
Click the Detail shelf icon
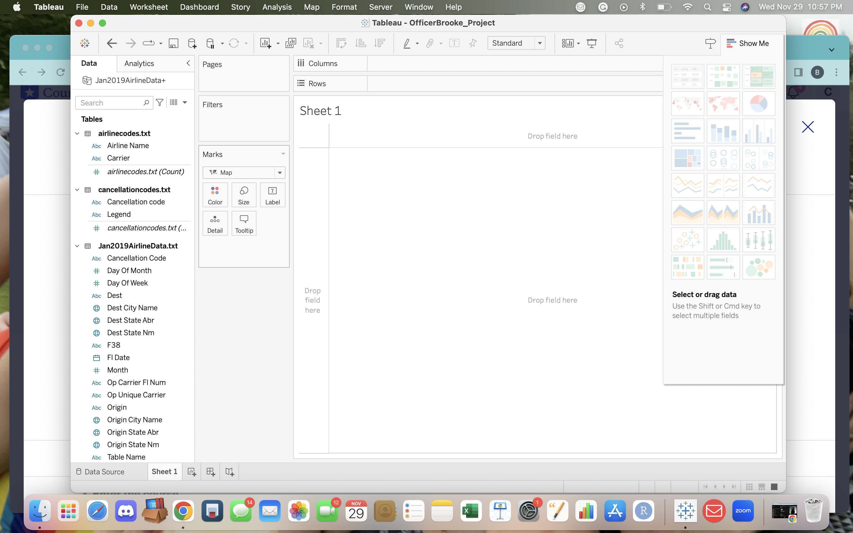[215, 223]
